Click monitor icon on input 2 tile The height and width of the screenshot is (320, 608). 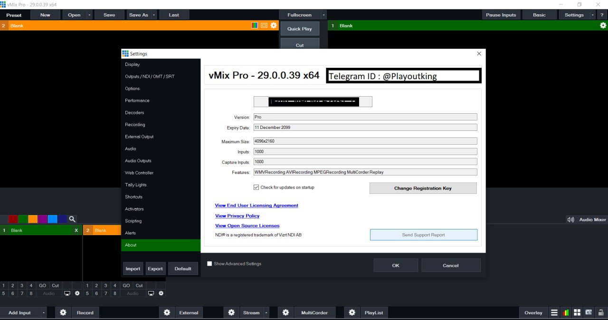click(x=151, y=293)
